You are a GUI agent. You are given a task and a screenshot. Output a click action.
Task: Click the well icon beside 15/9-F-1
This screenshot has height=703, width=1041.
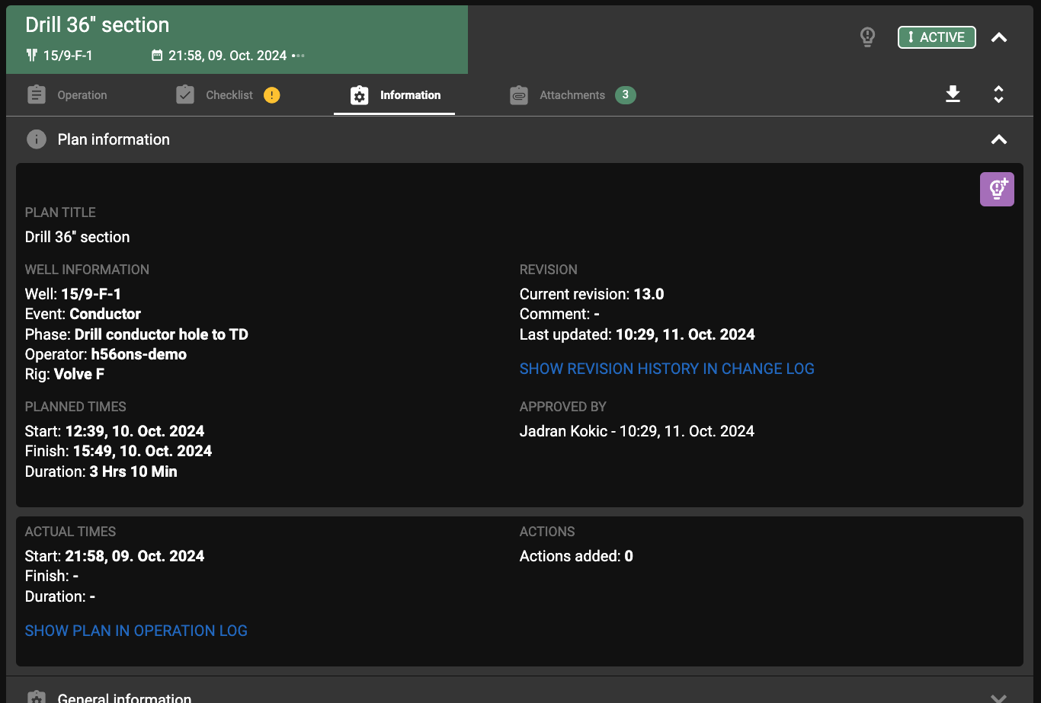[x=31, y=56]
